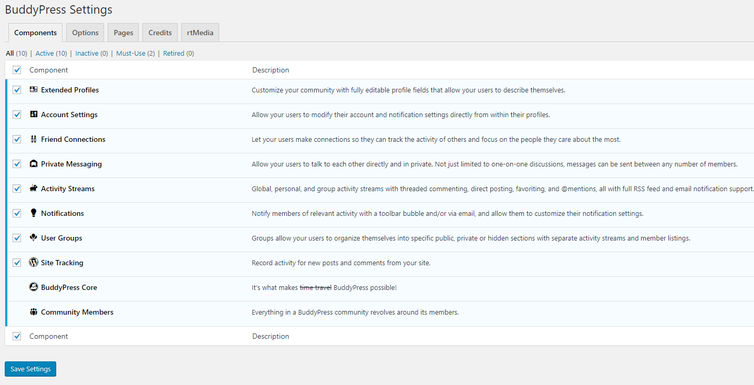
Task: Uncheck the Extended Profiles checkbox
Action: [x=17, y=90]
